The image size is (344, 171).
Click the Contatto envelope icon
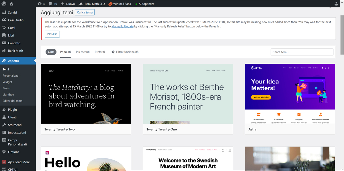coord(4,43)
